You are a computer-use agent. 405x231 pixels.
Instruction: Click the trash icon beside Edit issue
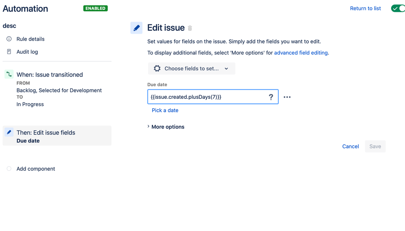pos(190,28)
